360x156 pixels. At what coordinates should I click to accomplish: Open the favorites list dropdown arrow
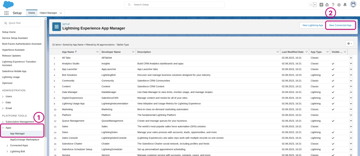(x=315, y=5)
